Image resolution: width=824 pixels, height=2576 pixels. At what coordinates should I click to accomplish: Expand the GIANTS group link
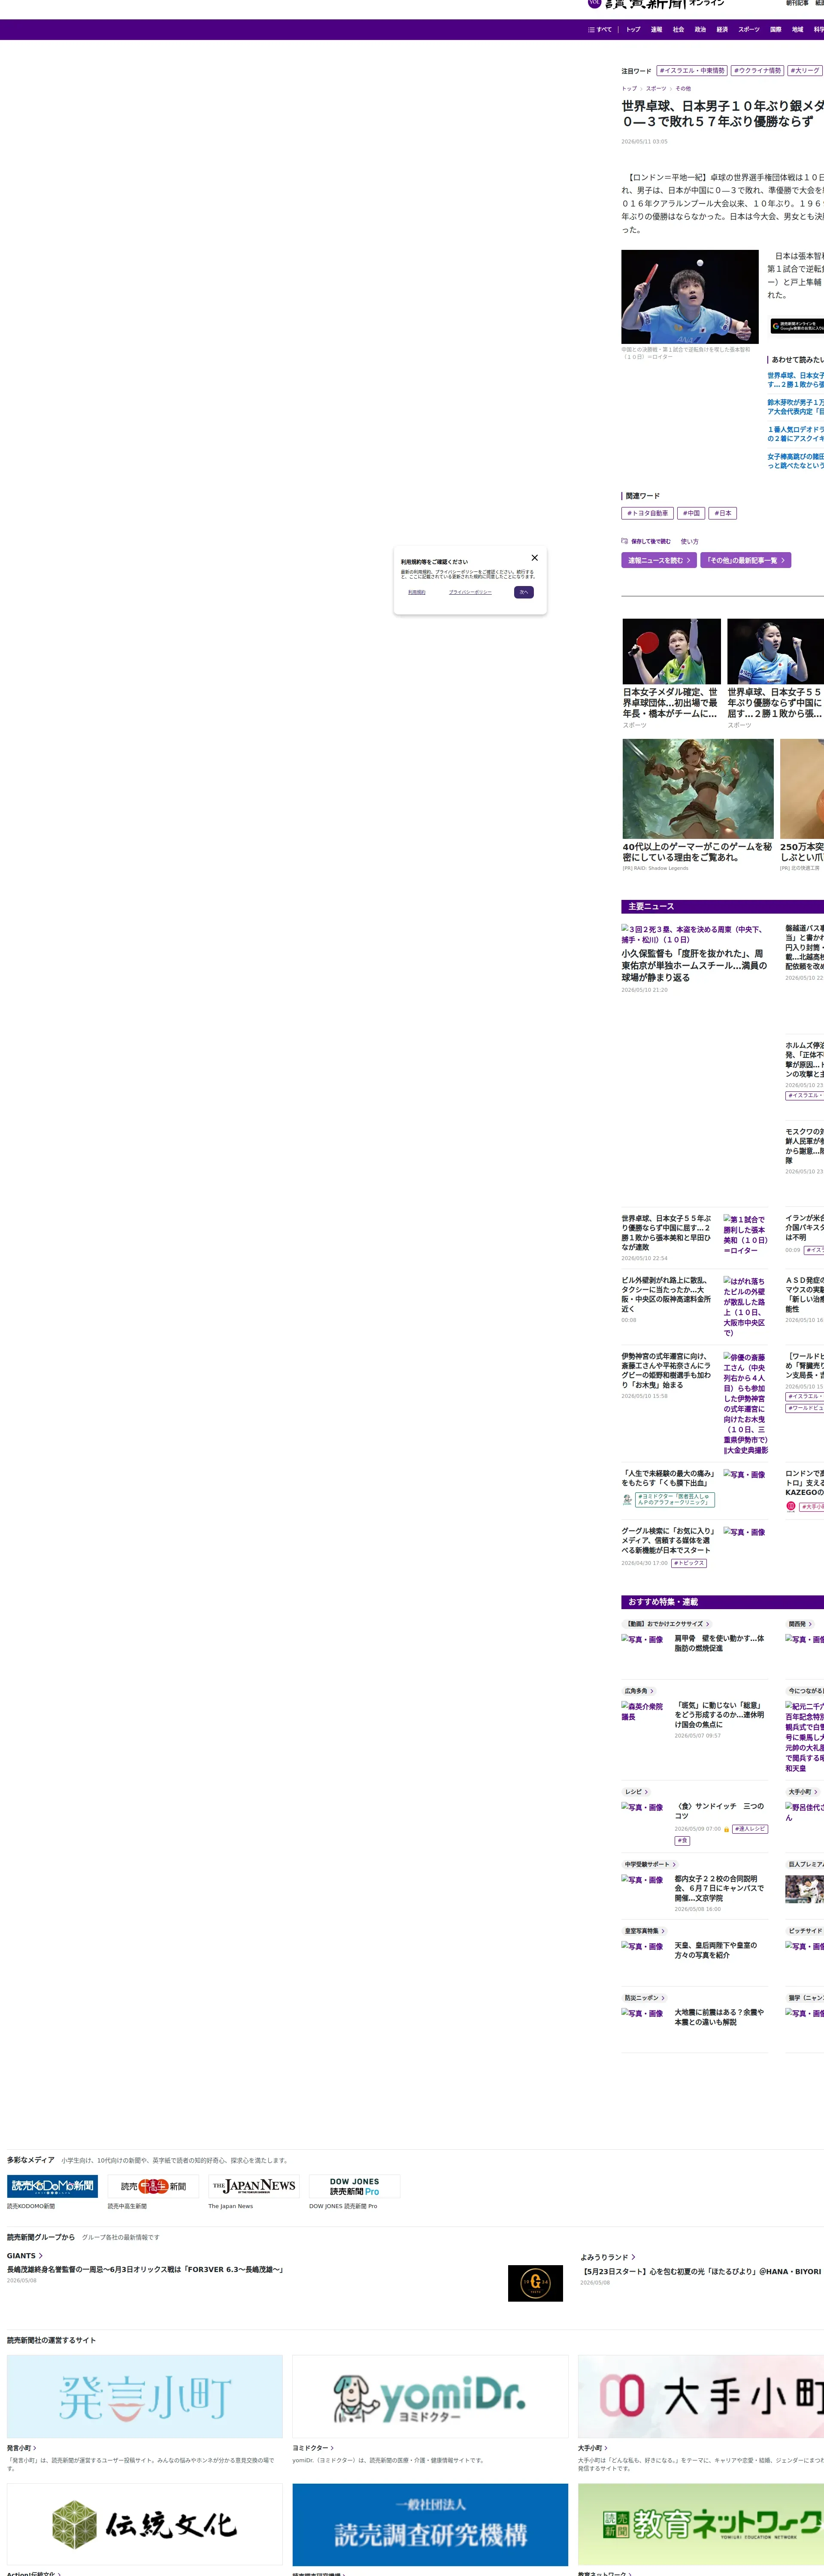(x=25, y=2256)
